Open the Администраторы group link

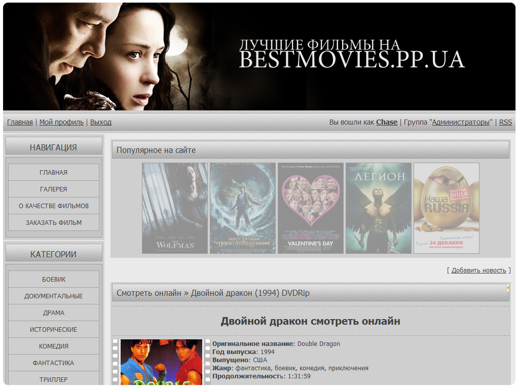pos(461,122)
